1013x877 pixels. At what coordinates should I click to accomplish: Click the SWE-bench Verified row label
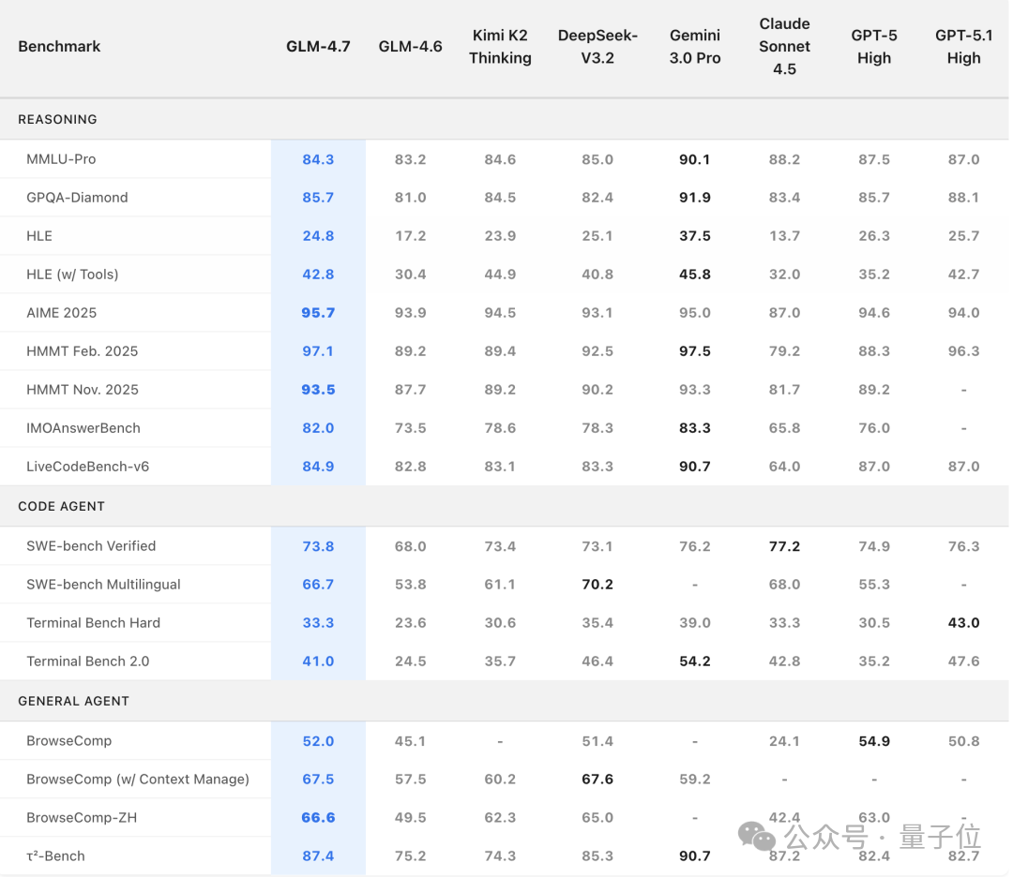point(91,546)
